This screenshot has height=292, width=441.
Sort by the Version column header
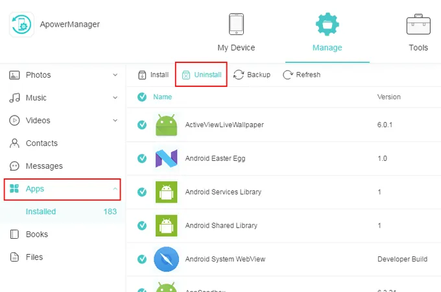coord(389,97)
